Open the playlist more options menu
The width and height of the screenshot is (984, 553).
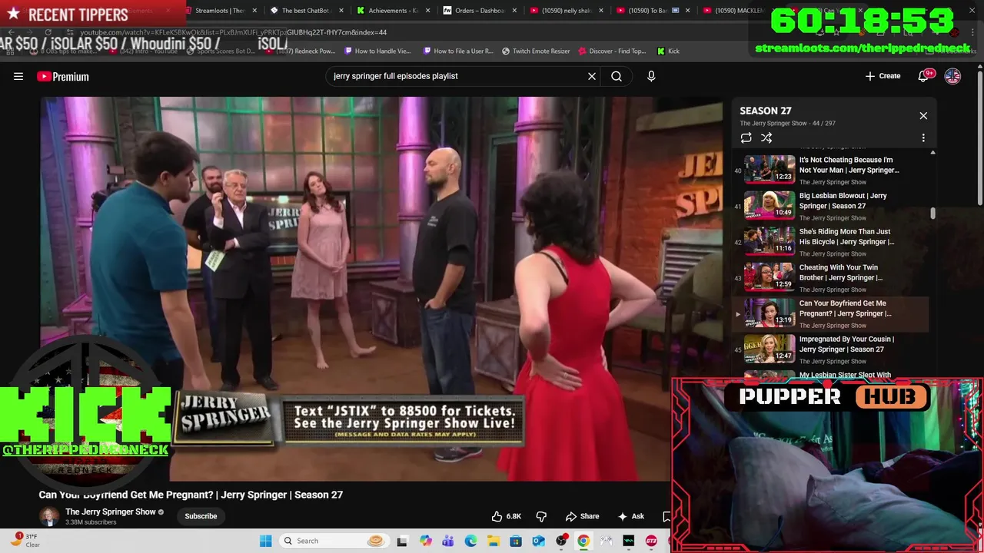[923, 137]
